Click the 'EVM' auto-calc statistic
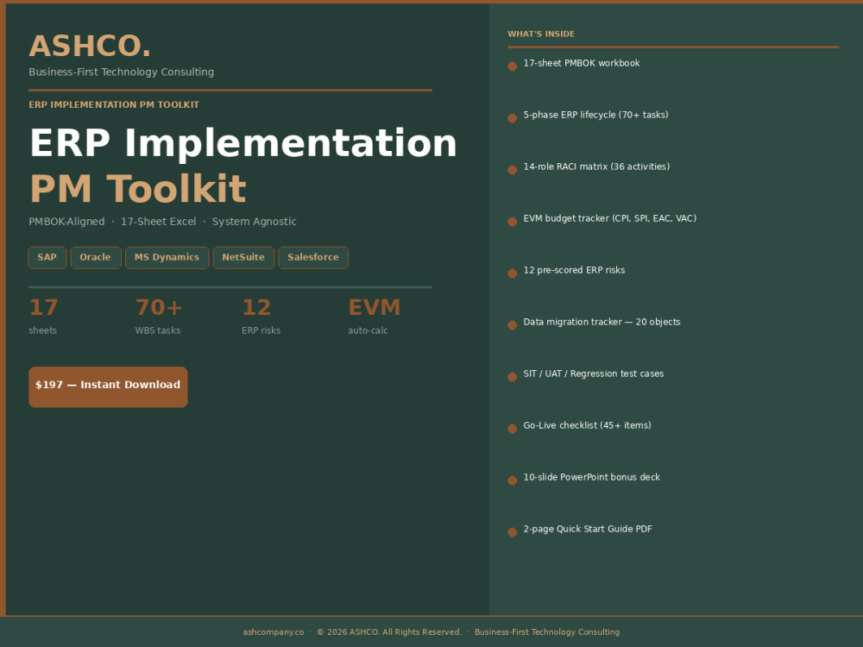This screenshot has height=647, width=863. 375,308
